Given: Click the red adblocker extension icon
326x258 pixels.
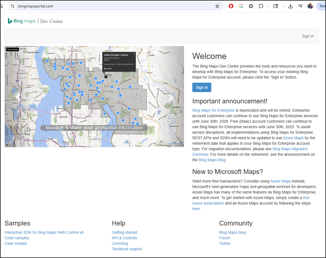Looking at the screenshot, I should [231, 6].
